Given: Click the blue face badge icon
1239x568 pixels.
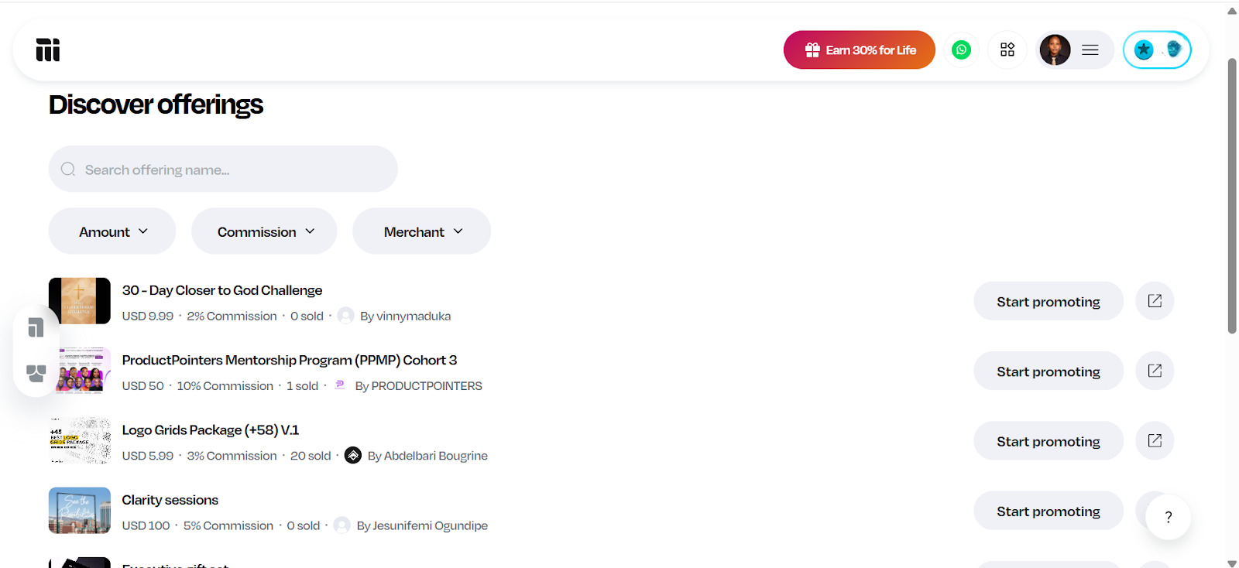Looking at the screenshot, I should pyautogui.click(x=1174, y=50).
